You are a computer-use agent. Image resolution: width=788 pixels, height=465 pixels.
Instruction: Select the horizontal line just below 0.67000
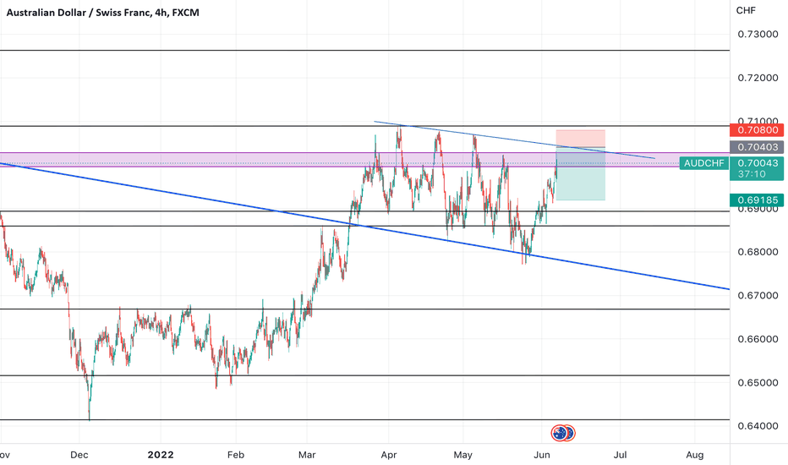coord(364,309)
